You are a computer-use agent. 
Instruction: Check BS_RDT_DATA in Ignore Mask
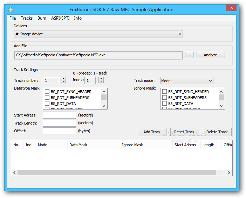[x=164, y=104]
